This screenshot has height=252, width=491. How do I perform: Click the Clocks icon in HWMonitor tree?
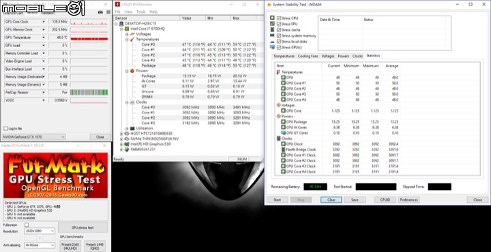tap(132, 102)
